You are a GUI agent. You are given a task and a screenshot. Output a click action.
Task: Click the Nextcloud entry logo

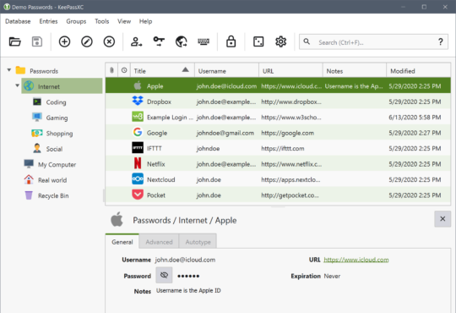pyautogui.click(x=138, y=179)
